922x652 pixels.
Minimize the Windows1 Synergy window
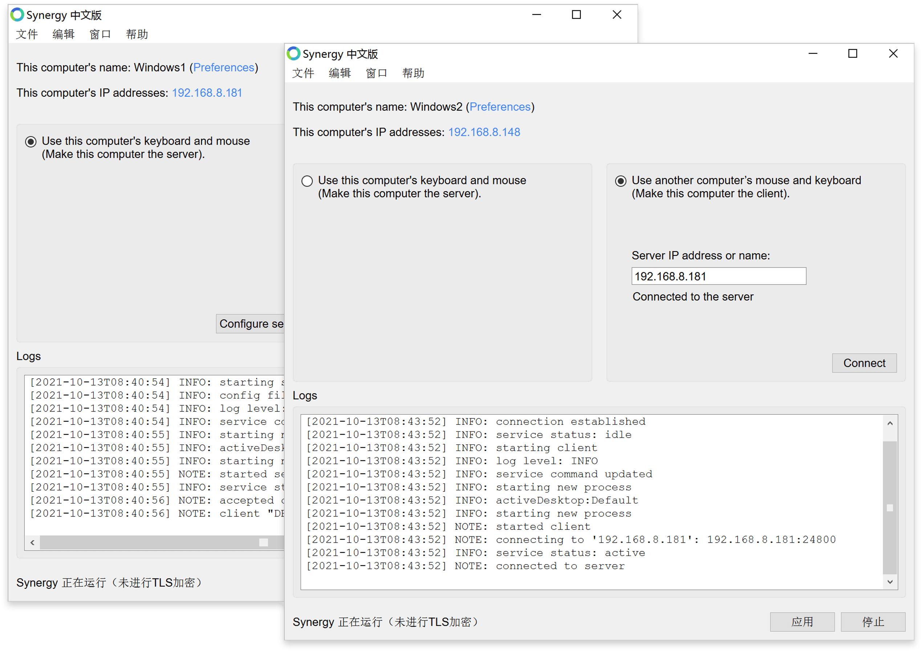pos(536,15)
